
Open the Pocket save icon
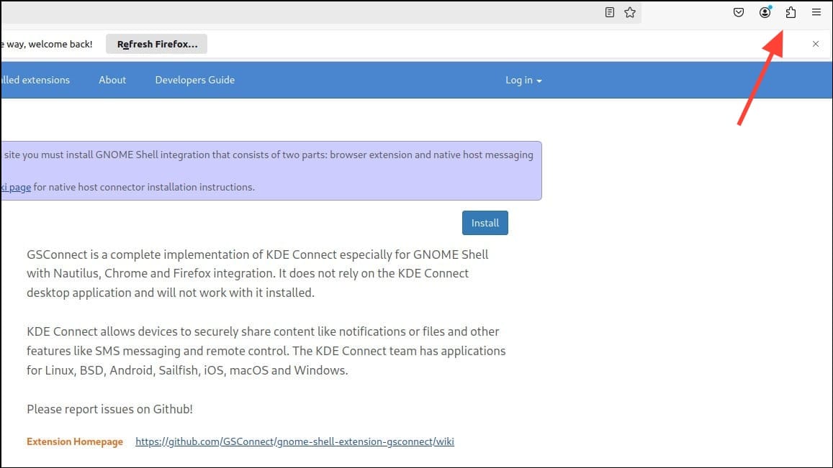point(739,12)
